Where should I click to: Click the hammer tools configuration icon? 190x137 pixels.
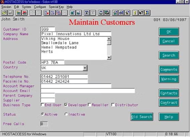coord(127,13)
